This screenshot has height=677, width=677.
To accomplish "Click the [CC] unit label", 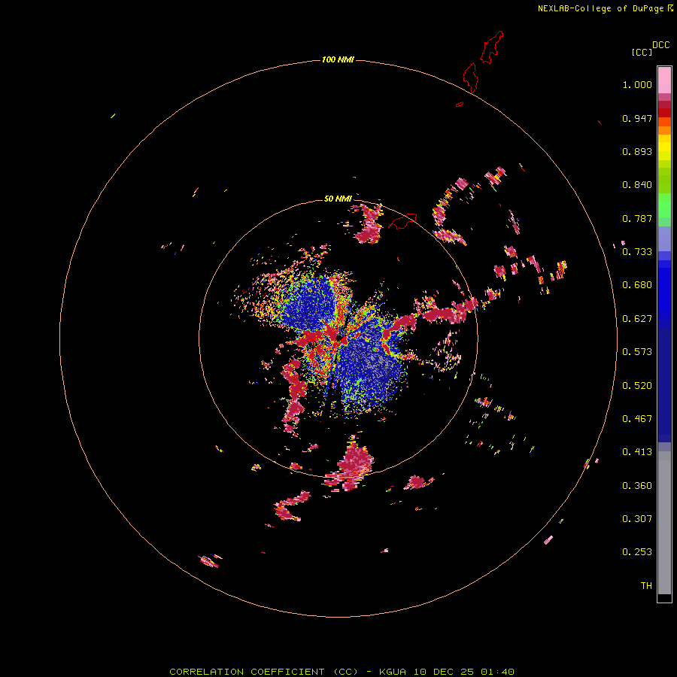I will pyautogui.click(x=642, y=52).
